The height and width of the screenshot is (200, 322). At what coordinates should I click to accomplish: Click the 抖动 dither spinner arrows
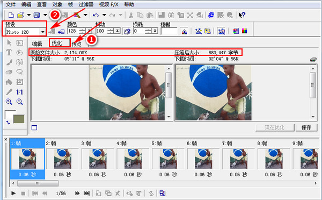111,31
